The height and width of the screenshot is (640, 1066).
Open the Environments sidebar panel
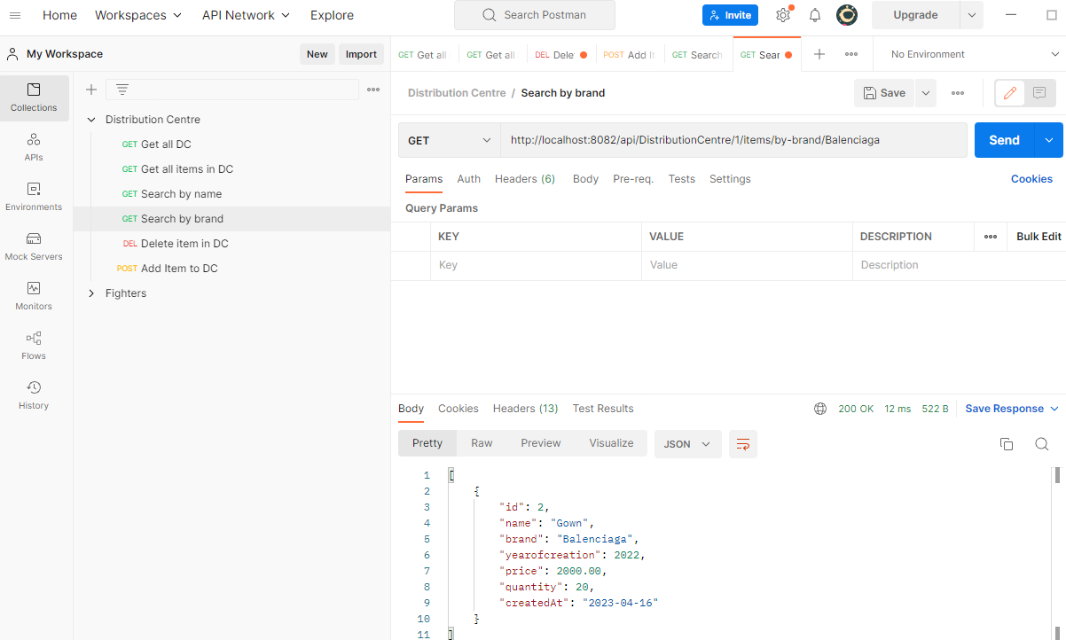(33, 193)
